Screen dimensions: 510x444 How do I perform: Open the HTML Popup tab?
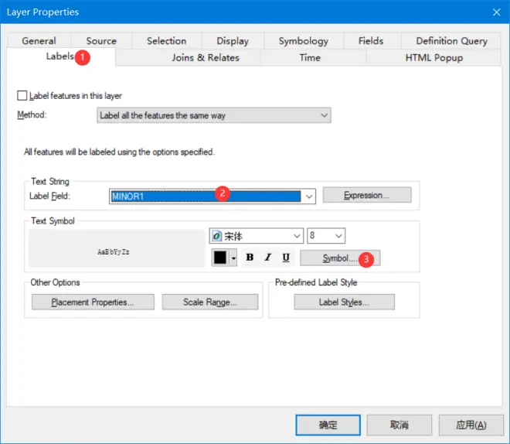[434, 57]
